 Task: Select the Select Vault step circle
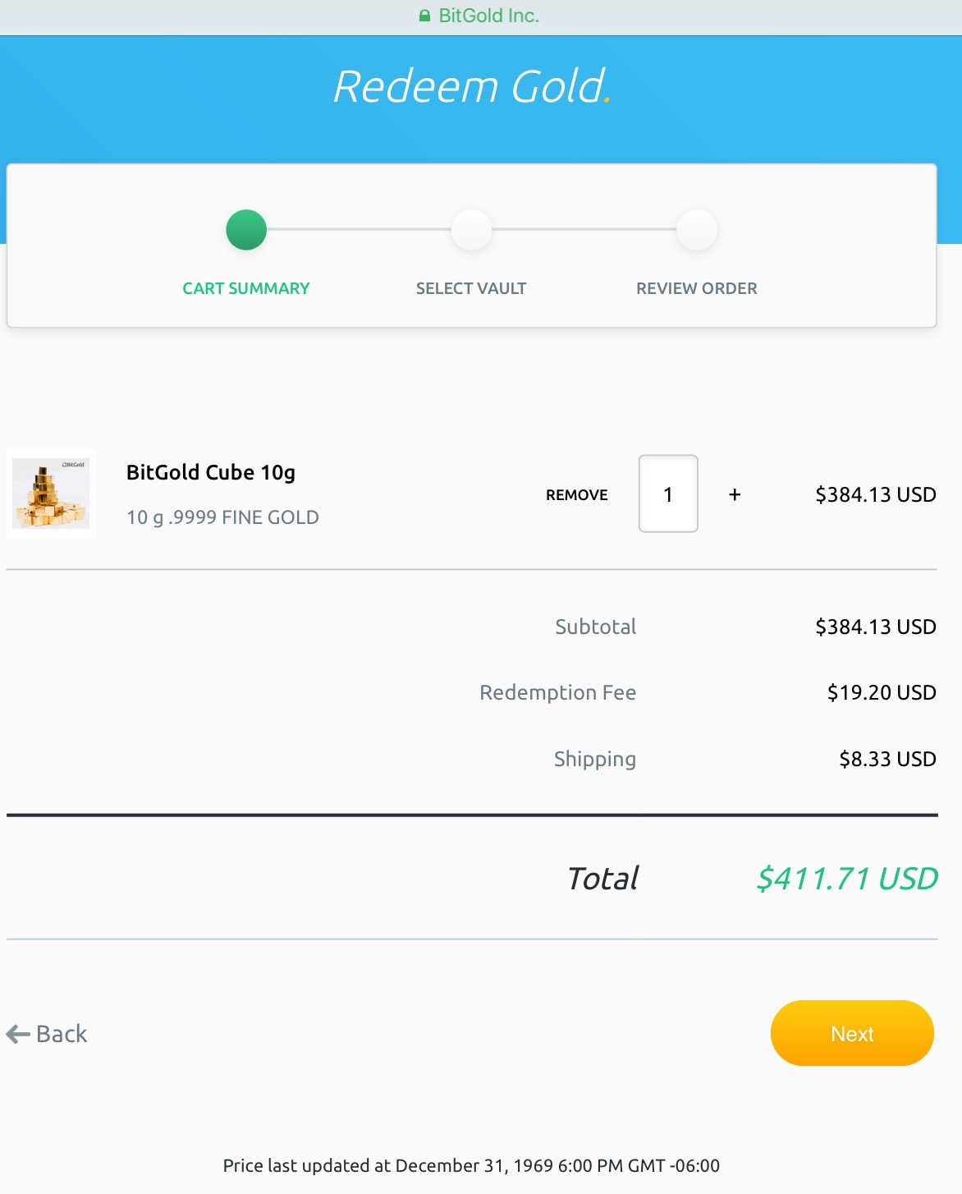coord(471,230)
